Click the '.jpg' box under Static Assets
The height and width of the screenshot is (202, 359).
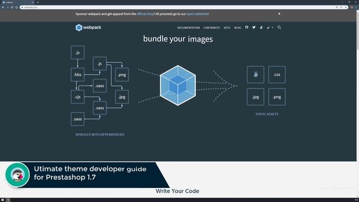[x=256, y=97]
